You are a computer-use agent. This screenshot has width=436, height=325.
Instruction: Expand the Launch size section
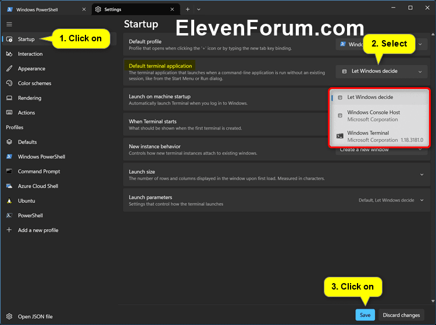click(276, 174)
